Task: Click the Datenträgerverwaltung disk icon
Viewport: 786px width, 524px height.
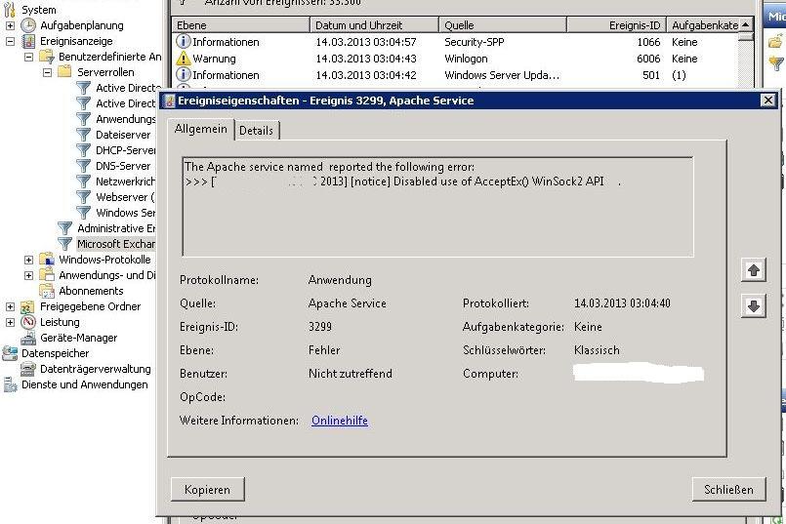Action: pyautogui.click(x=28, y=369)
